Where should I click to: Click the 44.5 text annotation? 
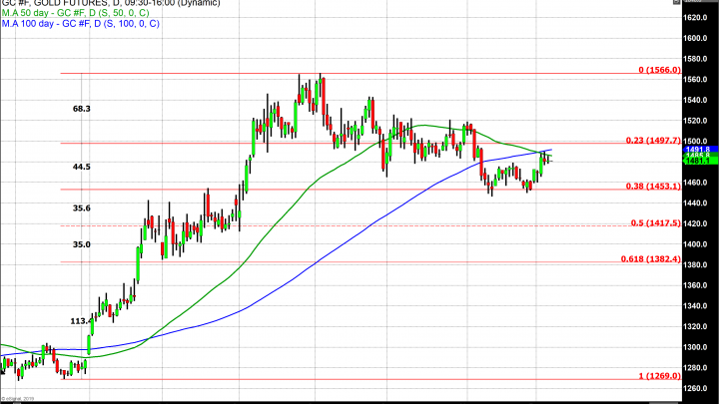82,168
